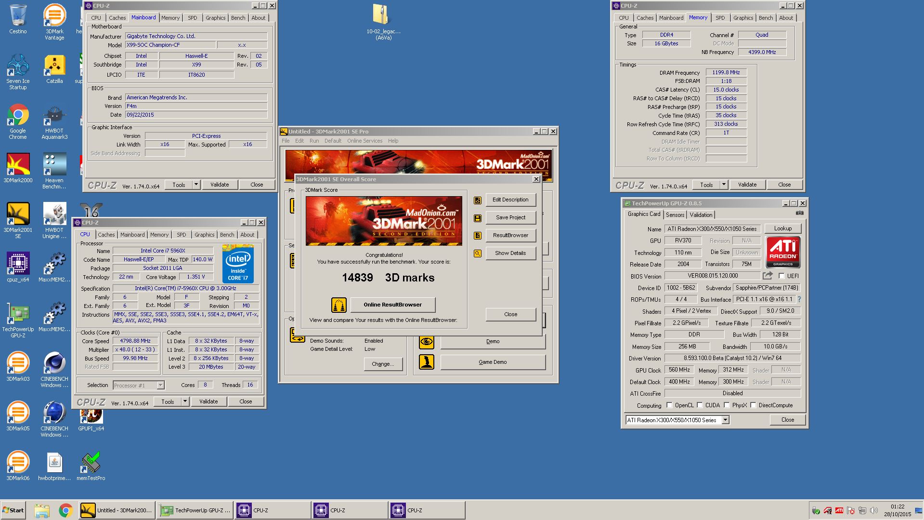Viewport: 924px width, 520px height.
Task: Toggle the UEFI checkbox in GPU-Z
Action: 781,276
